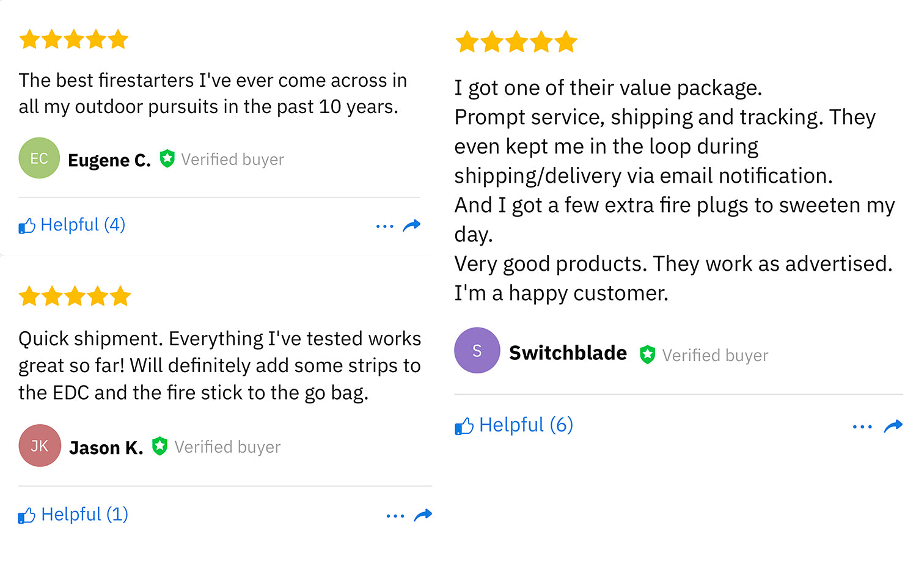The image size is (916, 572).
Task: Click the reviewer name Switchblade
Action: point(568,353)
